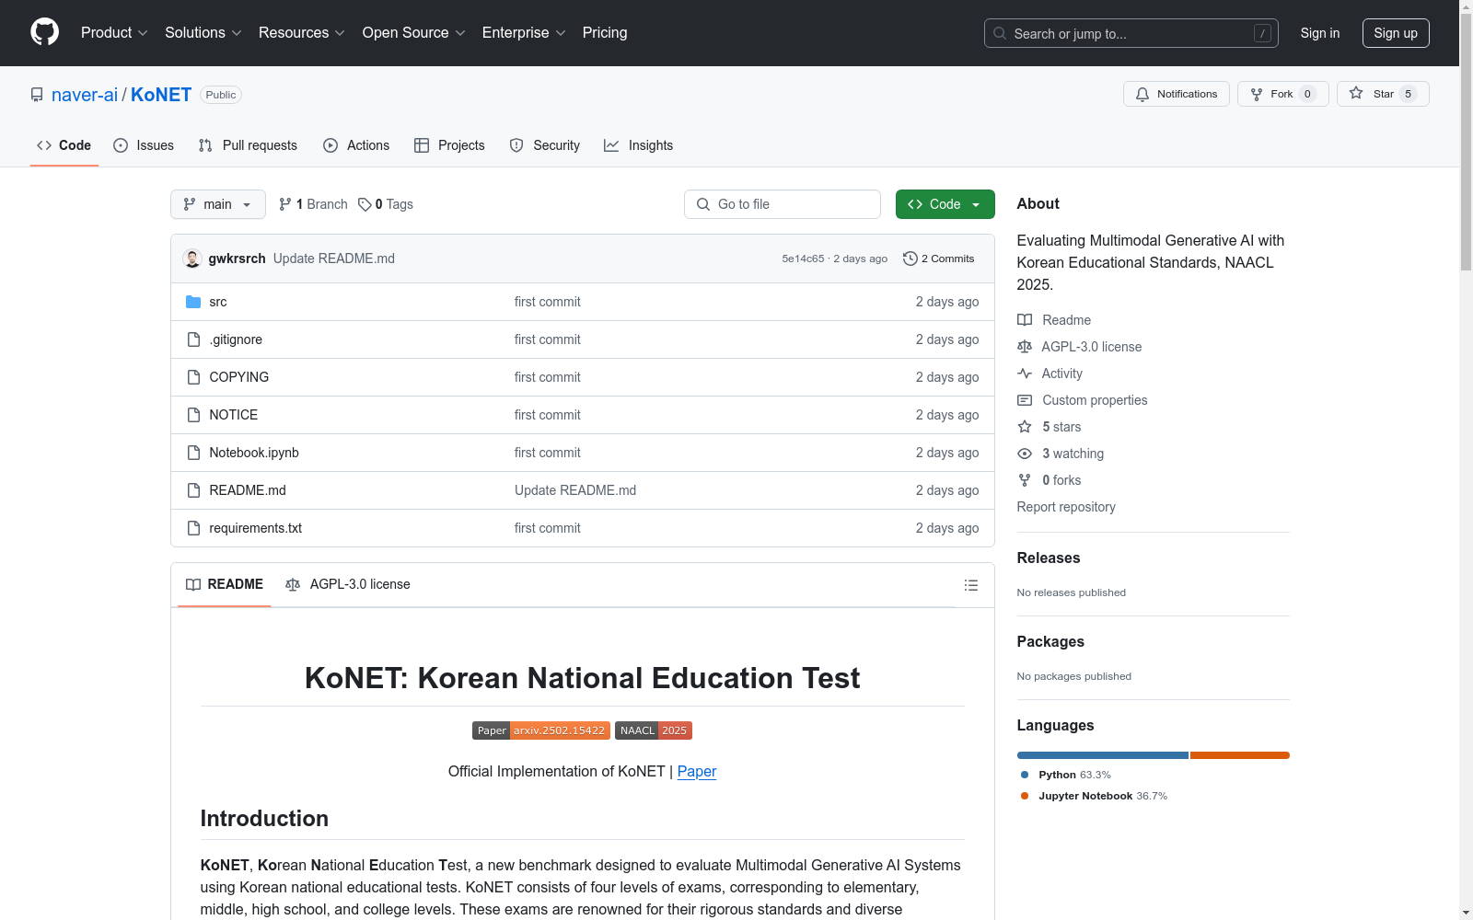Click the arxiv paper badge

coord(541,730)
